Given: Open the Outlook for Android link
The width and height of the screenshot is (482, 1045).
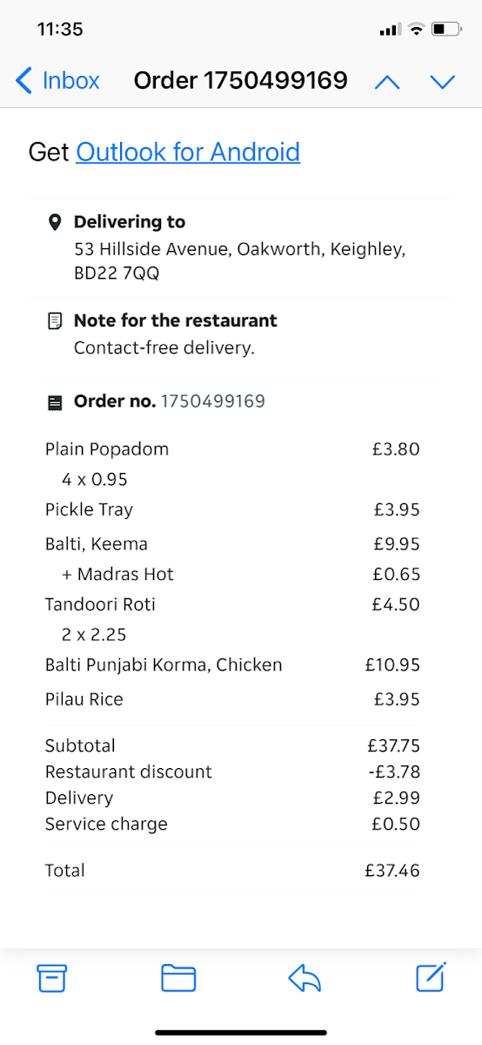Looking at the screenshot, I should pos(188,152).
